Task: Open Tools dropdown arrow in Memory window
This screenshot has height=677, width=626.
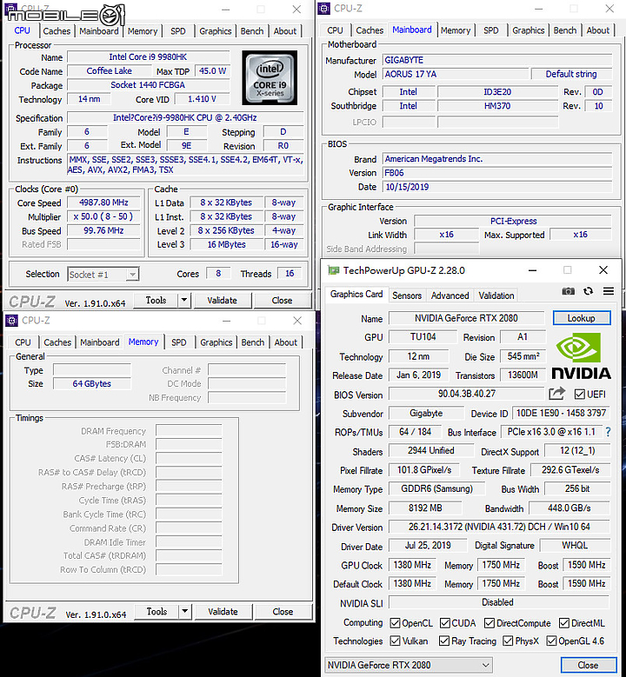Action: [185, 611]
